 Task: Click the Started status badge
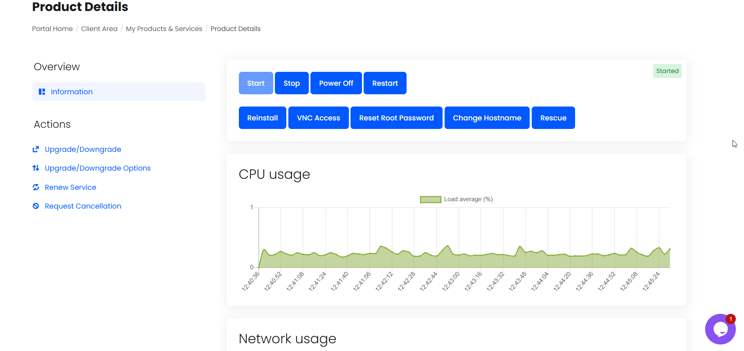667,71
